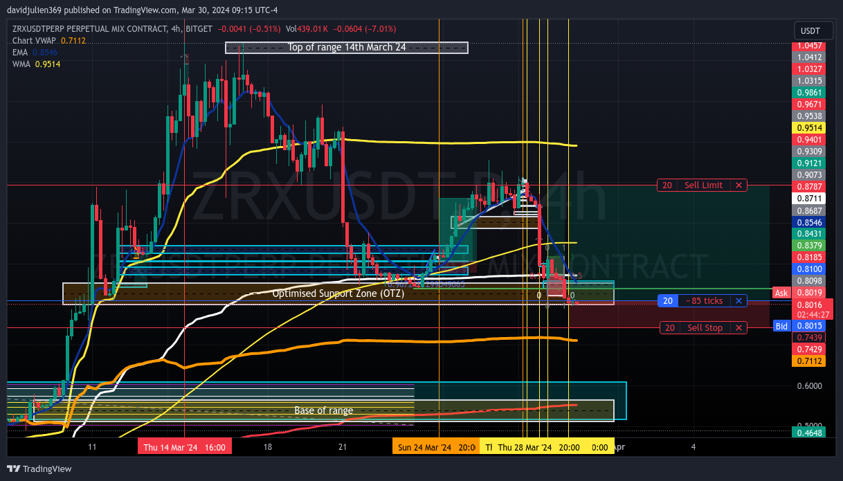The width and height of the screenshot is (843, 481).
Task: Cancel the Sell Stop order with X
Action: (738, 328)
